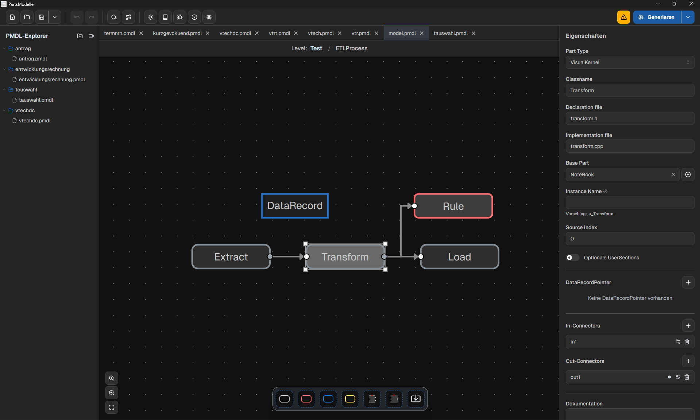Open the Part Type VisualKernel dropdown

pos(630,62)
